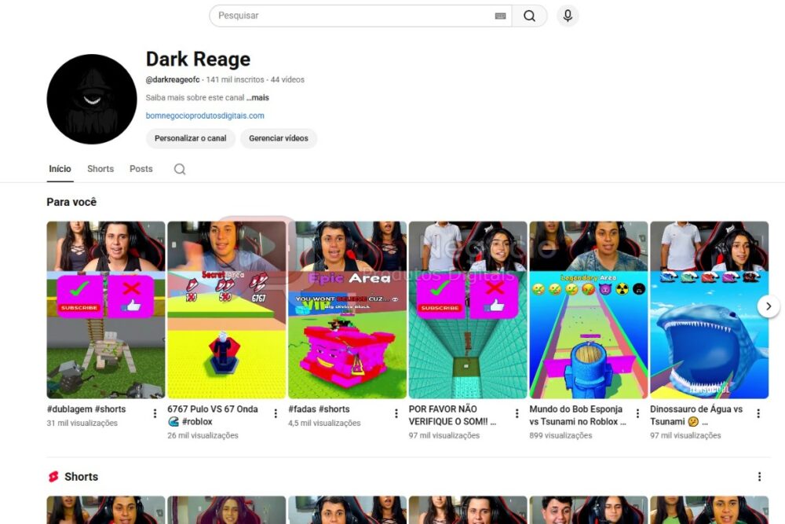The image size is (785, 524).
Task: Click the search magnifier button
Action: pyautogui.click(x=530, y=16)
